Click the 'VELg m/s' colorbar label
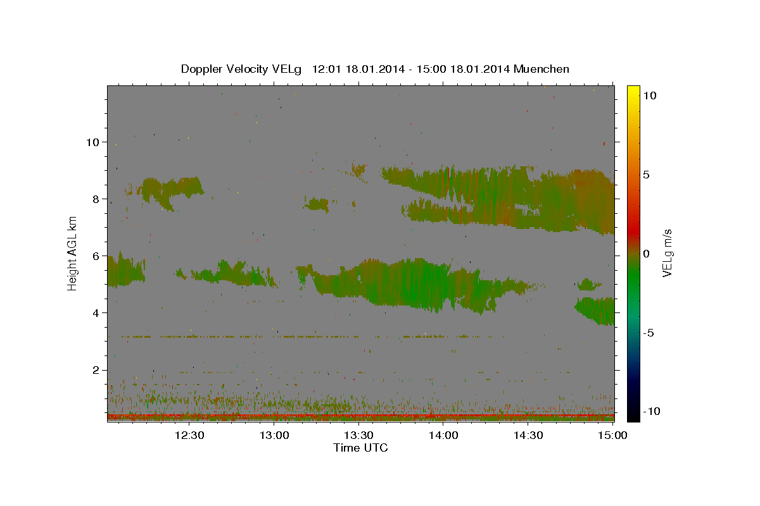760x506 pixels. pyautogui.click(x=667, y=254)
